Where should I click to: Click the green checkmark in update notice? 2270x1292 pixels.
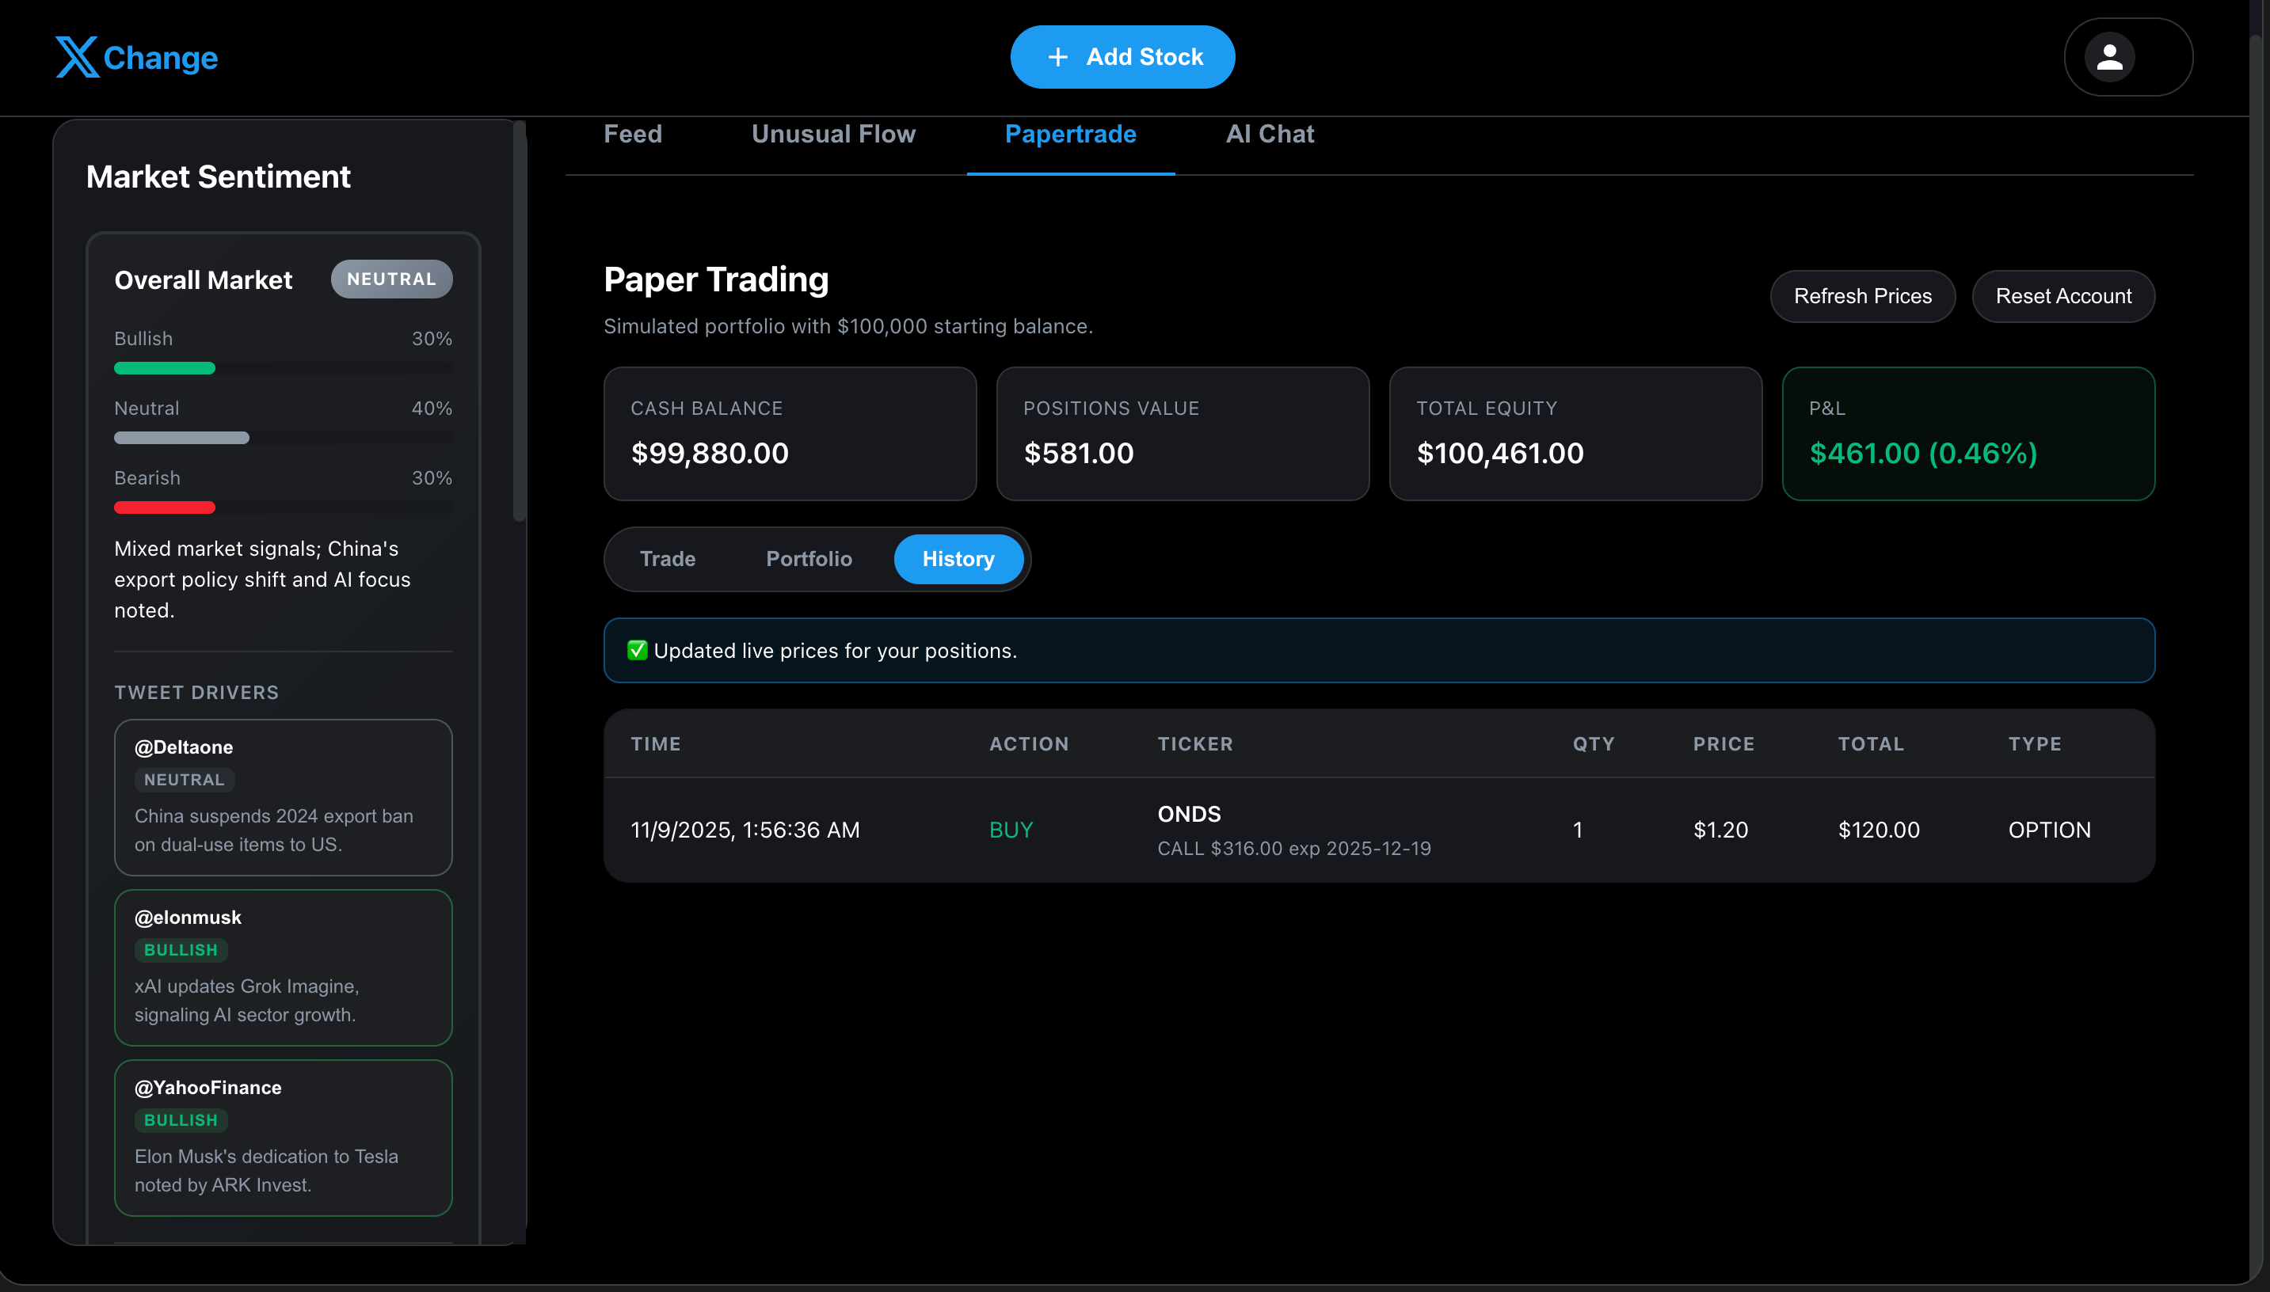tap(637, 651)
